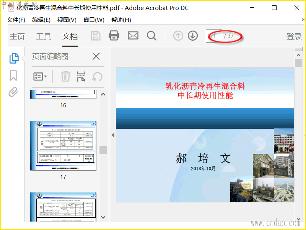The image size is (306, 230).
Task: Click document view scroll down arrow
Action: (298, 219)
